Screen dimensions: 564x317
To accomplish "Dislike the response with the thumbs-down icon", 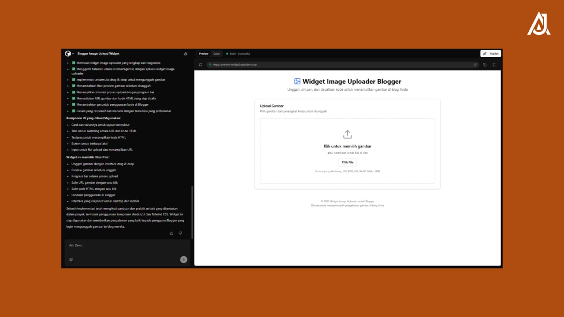I will [180, 233].
